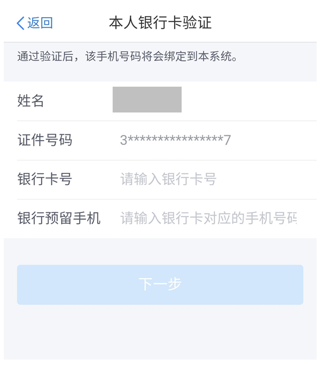Click the trailing 7 of the ID number
The width and height of the screenshot is (322, 367).
pos(227,140)
